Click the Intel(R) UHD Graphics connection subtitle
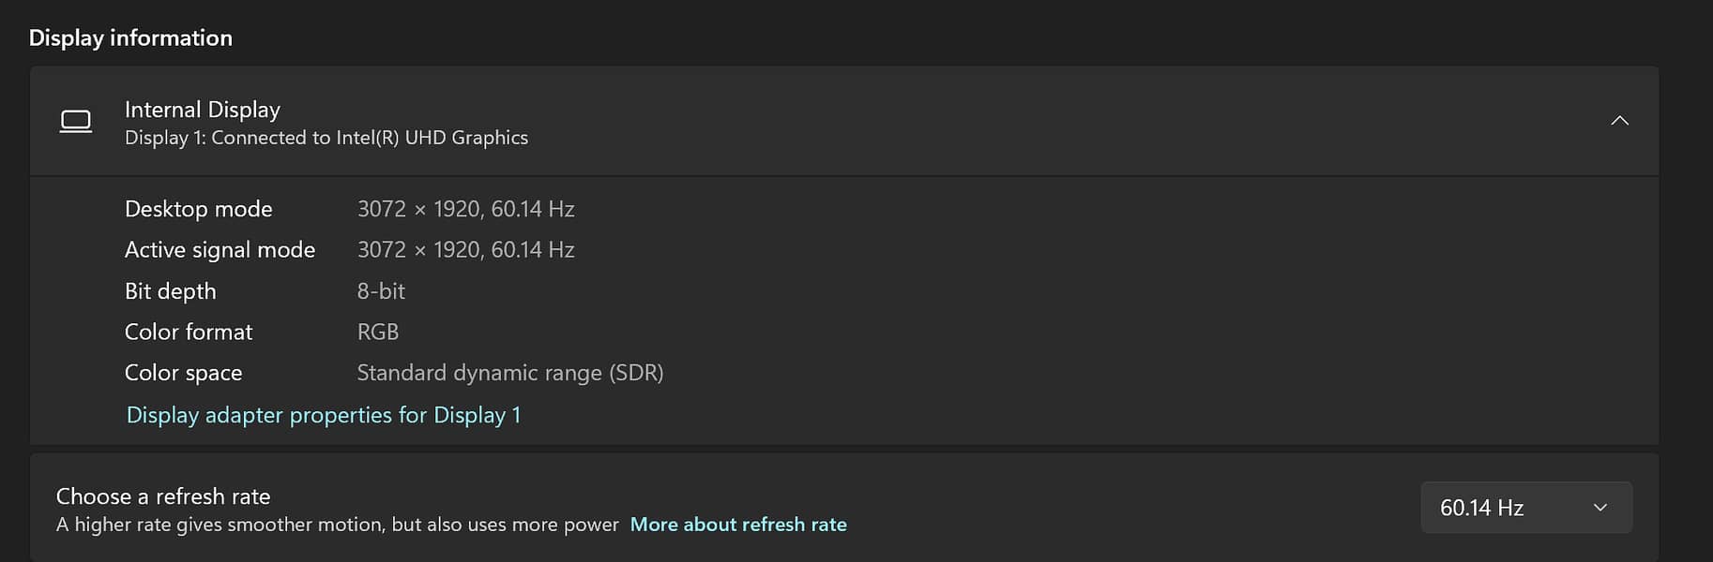The height and width of the screenshot is (562, 1713). (326, 138)
